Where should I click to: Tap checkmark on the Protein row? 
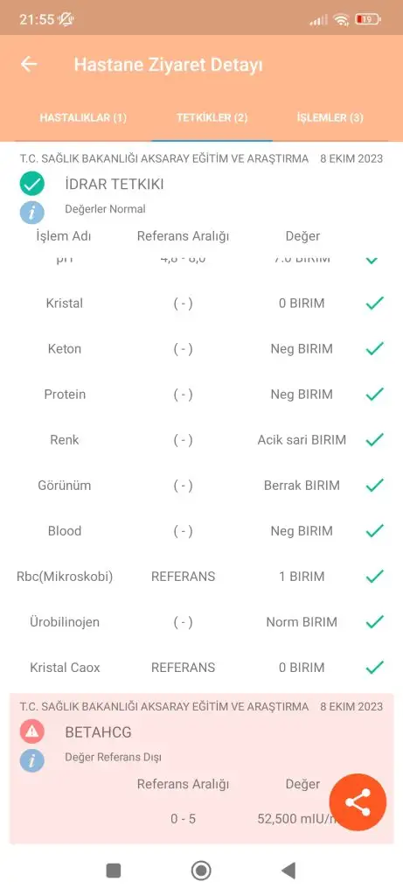tap(374, 395)
